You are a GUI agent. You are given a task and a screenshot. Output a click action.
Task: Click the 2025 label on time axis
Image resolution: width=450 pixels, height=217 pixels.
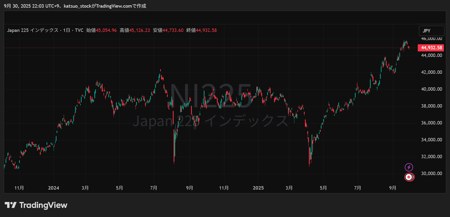tap(258, 188)
